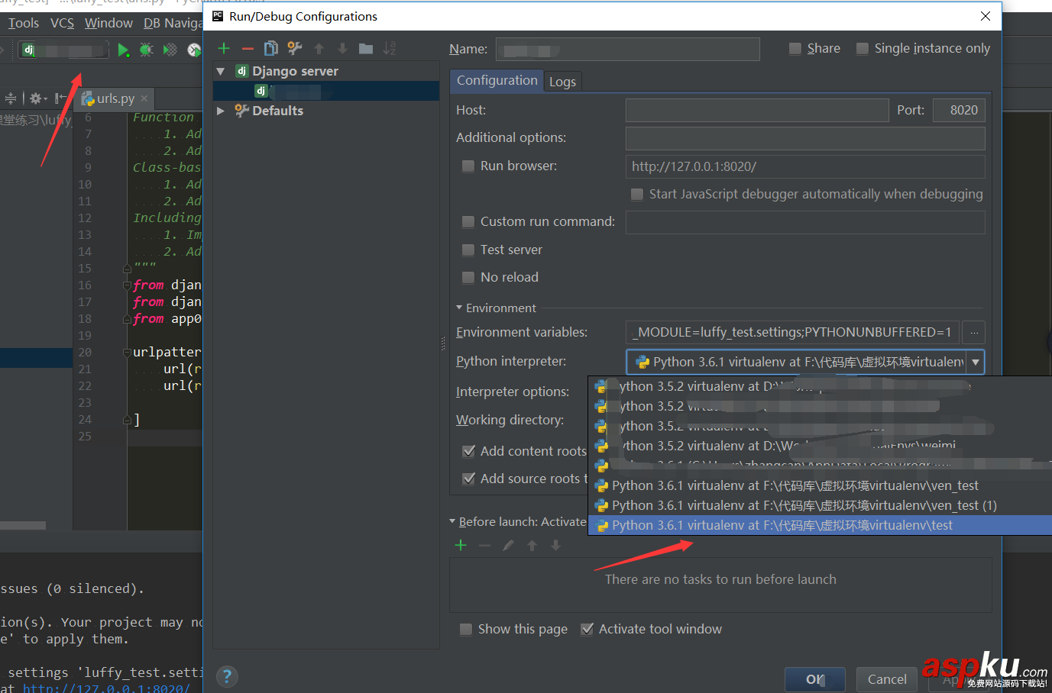Remove the selected configuration with the red minus
This screenshot has width=1052, height=693.
(248, 48)
